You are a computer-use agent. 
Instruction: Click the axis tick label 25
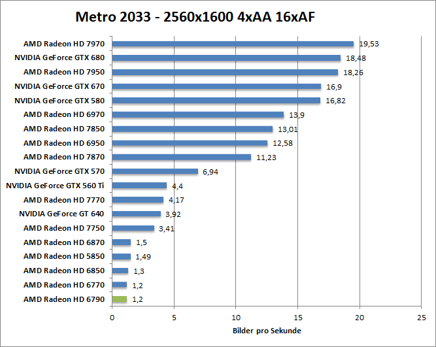422,318
